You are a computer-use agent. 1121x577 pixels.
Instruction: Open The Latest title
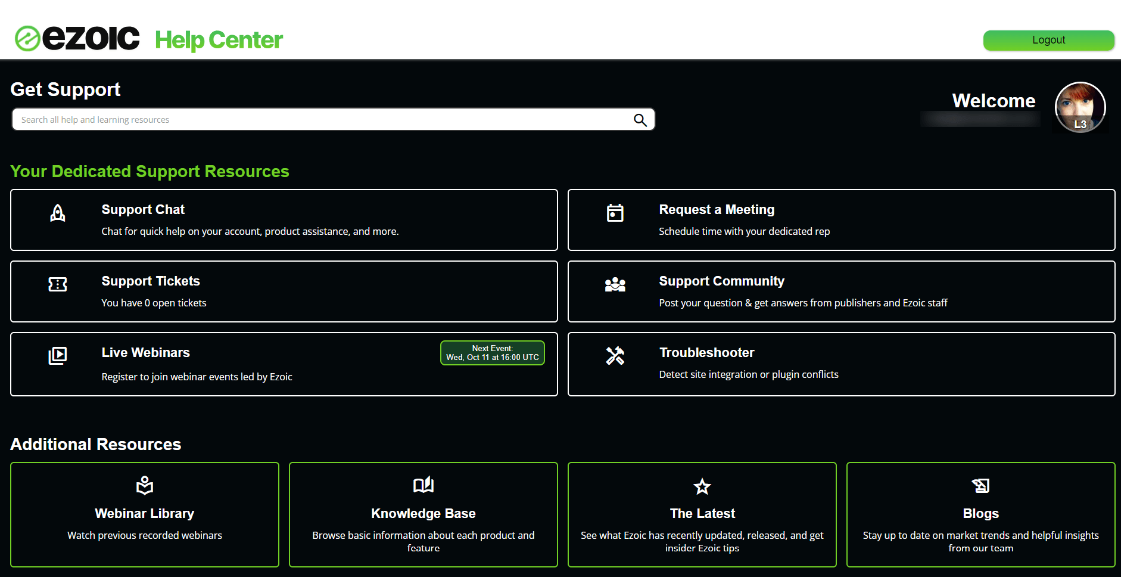tap(702, 514)
